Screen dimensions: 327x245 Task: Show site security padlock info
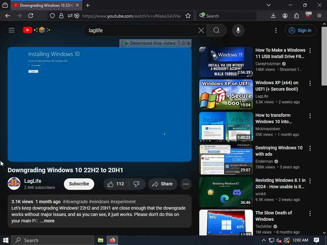tap(61, 16)
